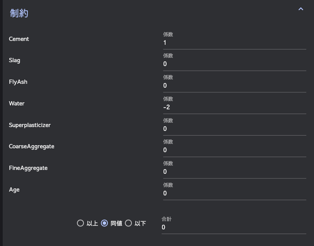Click the Cement coefficient input field
This screenshot has width=314, height=246.
pyautogui.click(x=234, y=43)
